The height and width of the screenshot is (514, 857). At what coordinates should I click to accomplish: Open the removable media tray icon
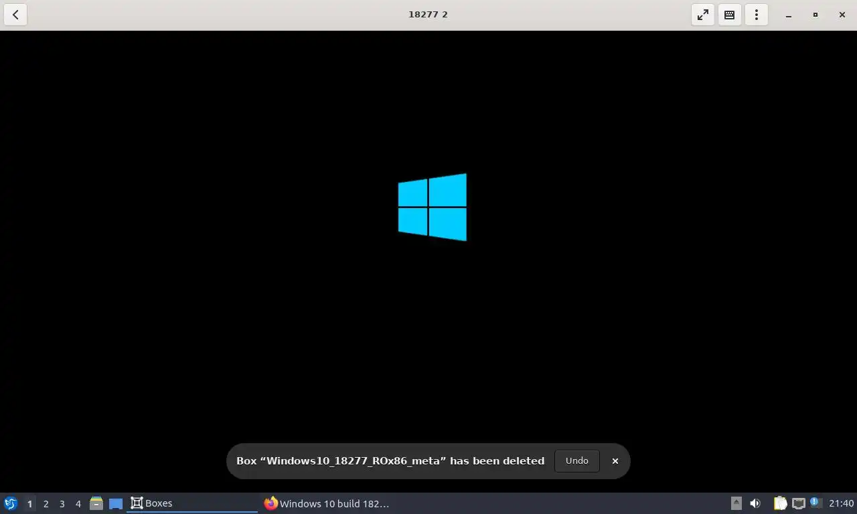[736, 503]
